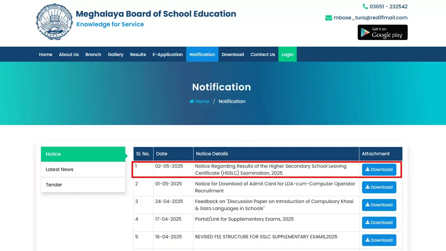Screen dimensions: 446x251
Task: Click the green phone icon
Action: pos(365,6)
